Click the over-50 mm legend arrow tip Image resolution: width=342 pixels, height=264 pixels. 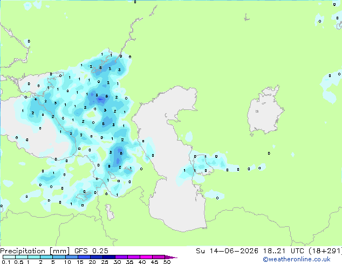pyautogui.click(x=171, y=257)
